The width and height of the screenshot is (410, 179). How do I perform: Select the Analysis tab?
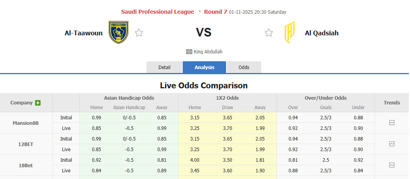pyautogui.click(x=204, y=67)
